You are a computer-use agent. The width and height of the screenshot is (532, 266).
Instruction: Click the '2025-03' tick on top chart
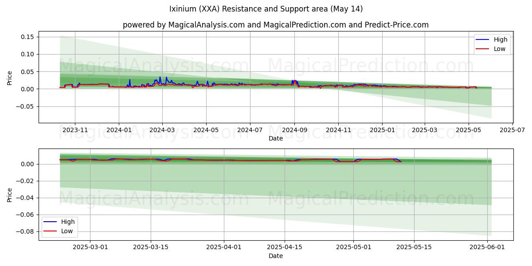click(x=425, y=130)
